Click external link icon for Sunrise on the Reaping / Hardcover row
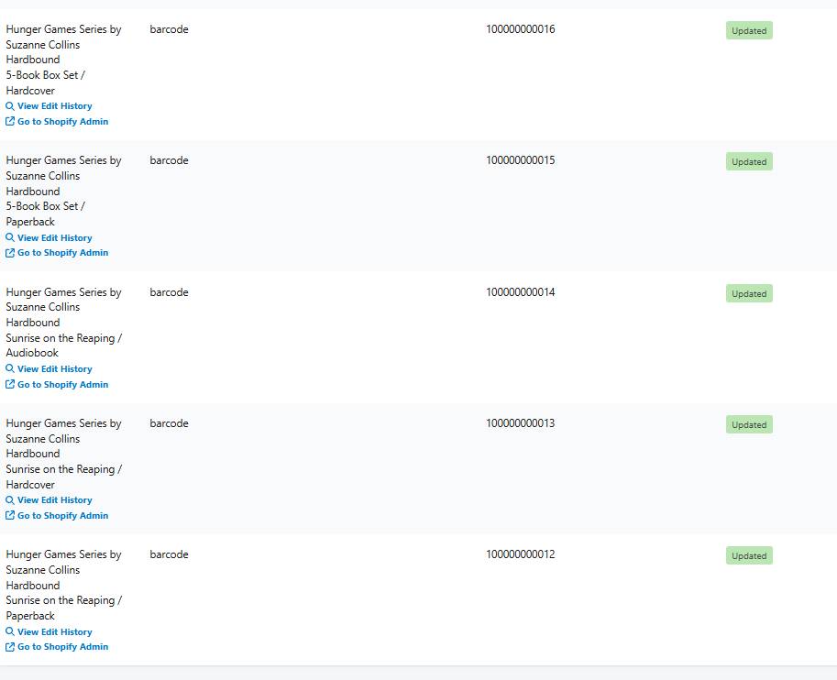The image size is (837, 680). [9, 516]
